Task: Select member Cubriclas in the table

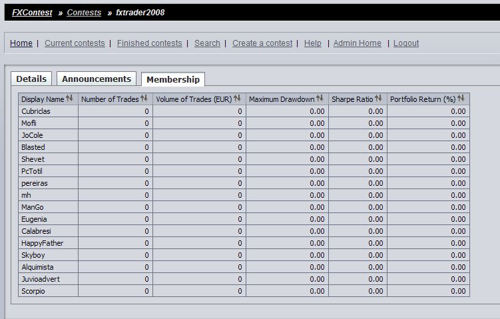Action: pos(36,111)
